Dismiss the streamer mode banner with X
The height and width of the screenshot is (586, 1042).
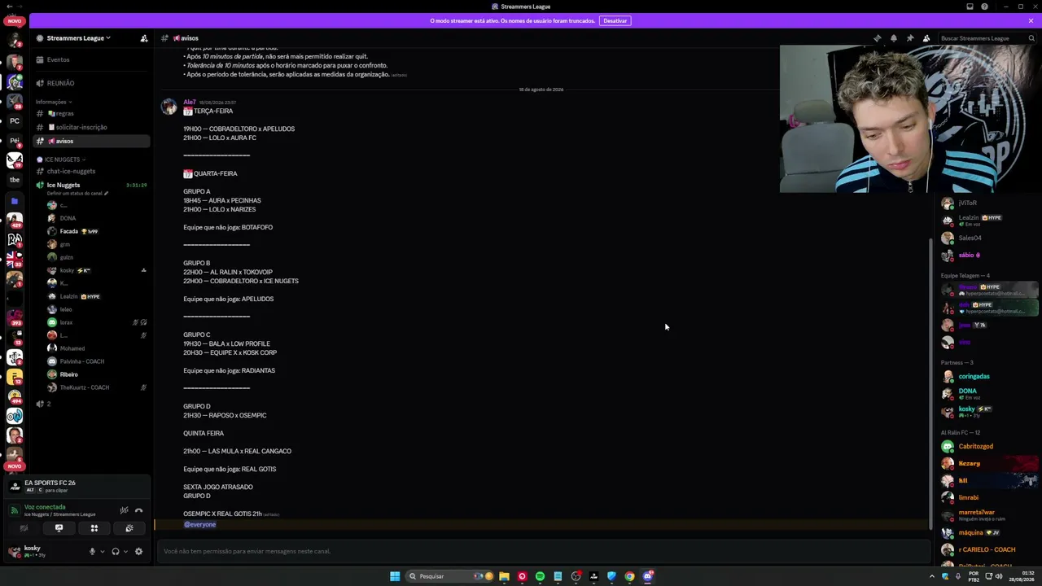[1031, 20]
